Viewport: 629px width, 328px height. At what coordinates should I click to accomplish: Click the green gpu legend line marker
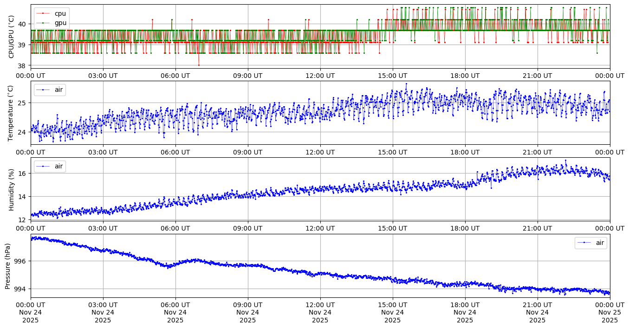[x=43, y=22]
